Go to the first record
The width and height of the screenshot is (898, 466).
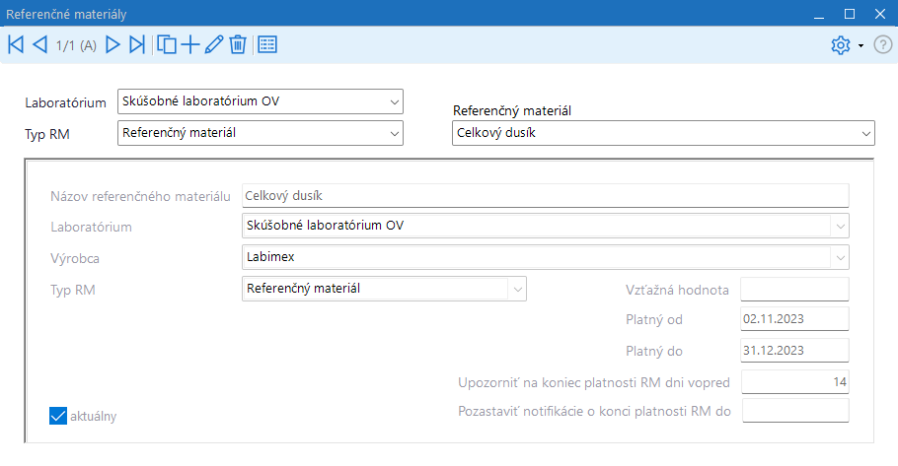[16, 44]
